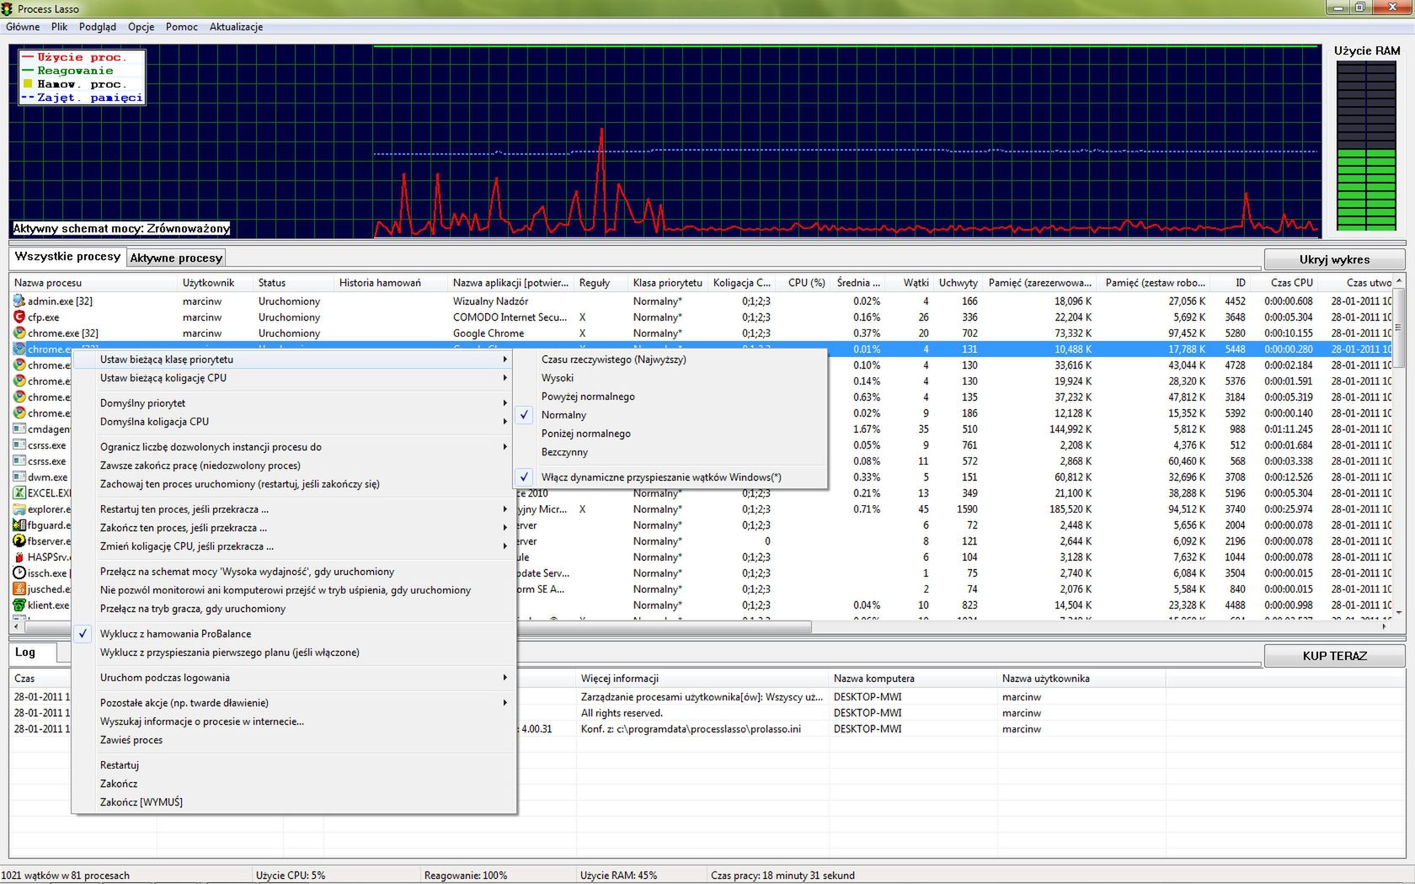1415x884 pixels.
Task: Click the admin.exe process icon
Action: [x=19, y=301]
